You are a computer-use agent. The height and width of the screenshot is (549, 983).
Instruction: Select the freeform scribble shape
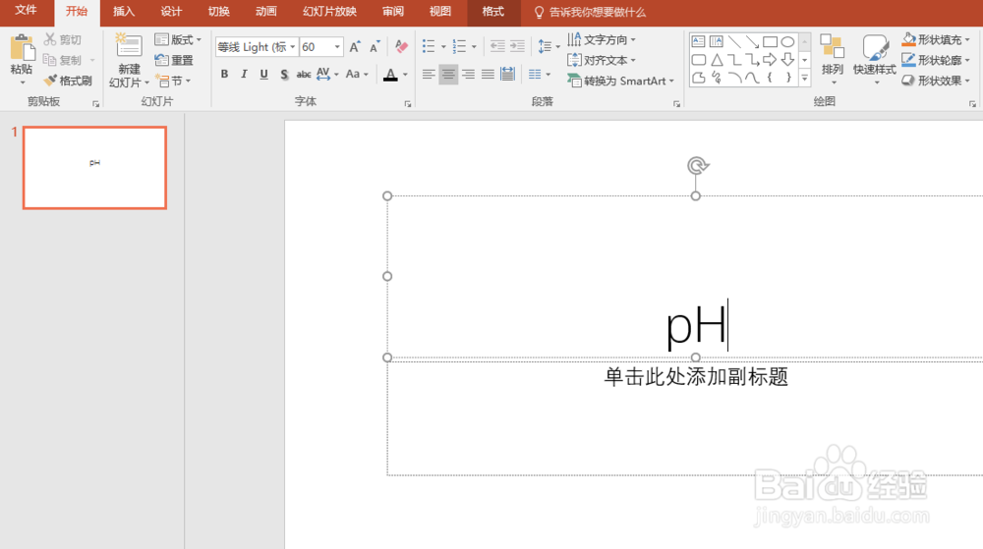[716, 78]
